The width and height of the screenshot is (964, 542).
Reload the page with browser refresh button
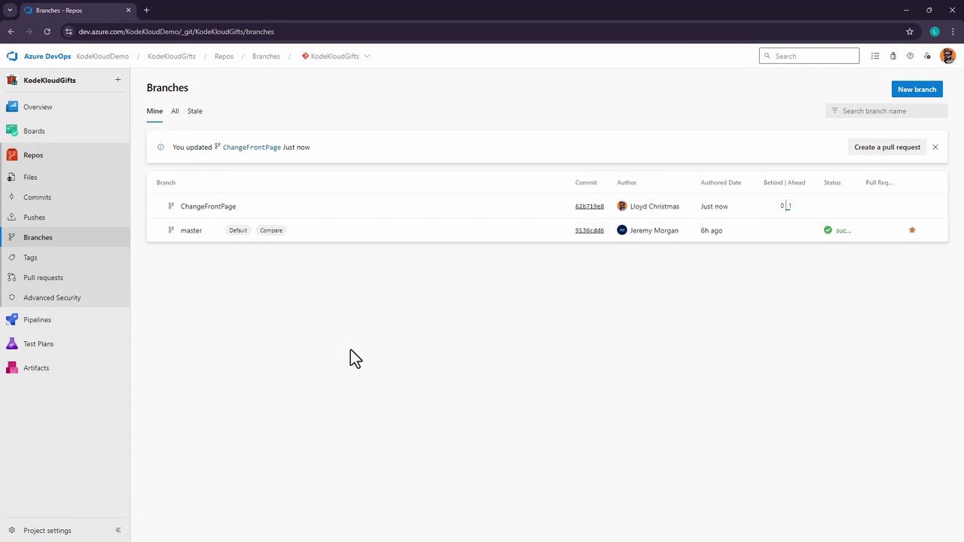pyautogui.click(x=47, y=32)
